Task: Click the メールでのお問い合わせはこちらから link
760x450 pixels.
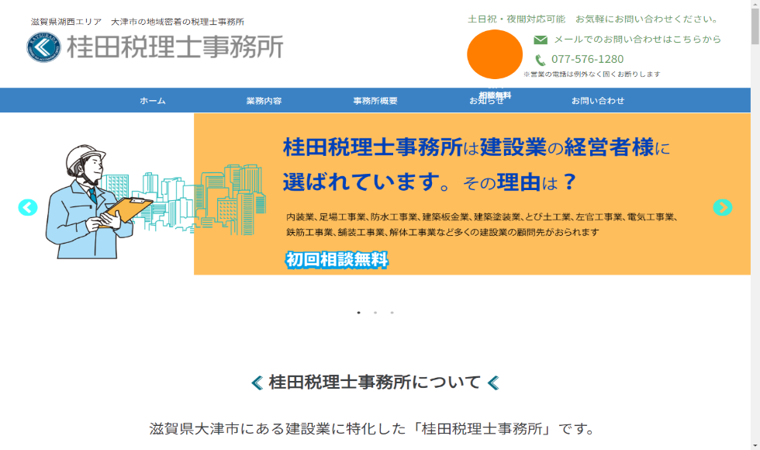Action: 637,40
